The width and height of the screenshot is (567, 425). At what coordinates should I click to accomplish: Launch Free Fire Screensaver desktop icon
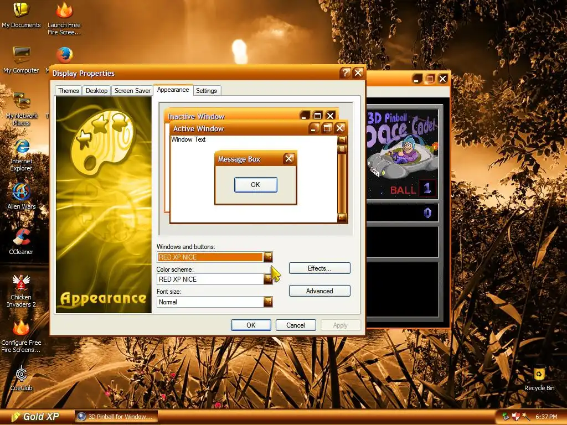(64, 18)
